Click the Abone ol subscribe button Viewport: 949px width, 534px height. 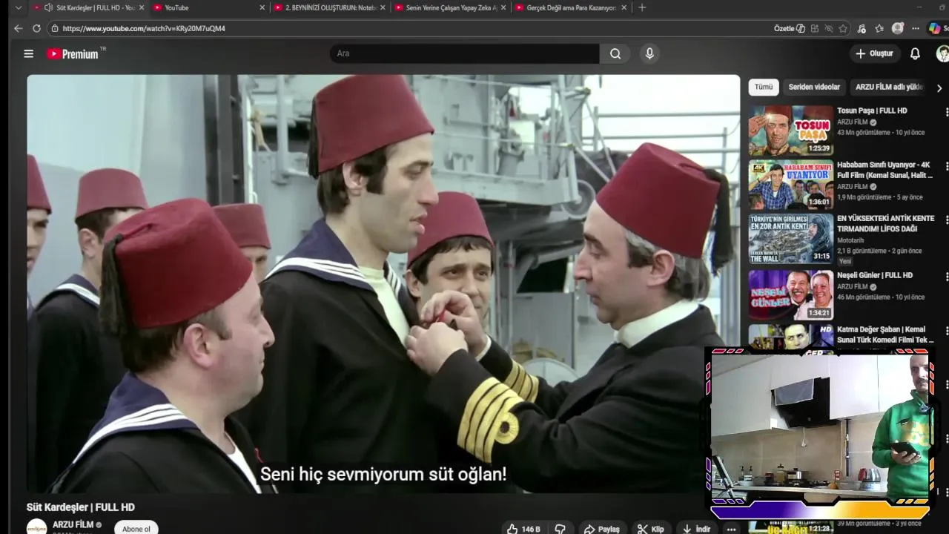pyautogui.click(x=136, y=529)
